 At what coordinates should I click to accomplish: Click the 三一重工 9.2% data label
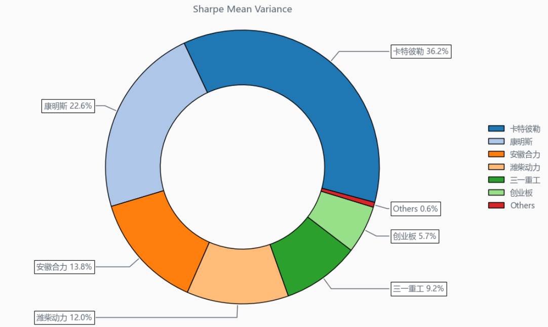[419, 289]
